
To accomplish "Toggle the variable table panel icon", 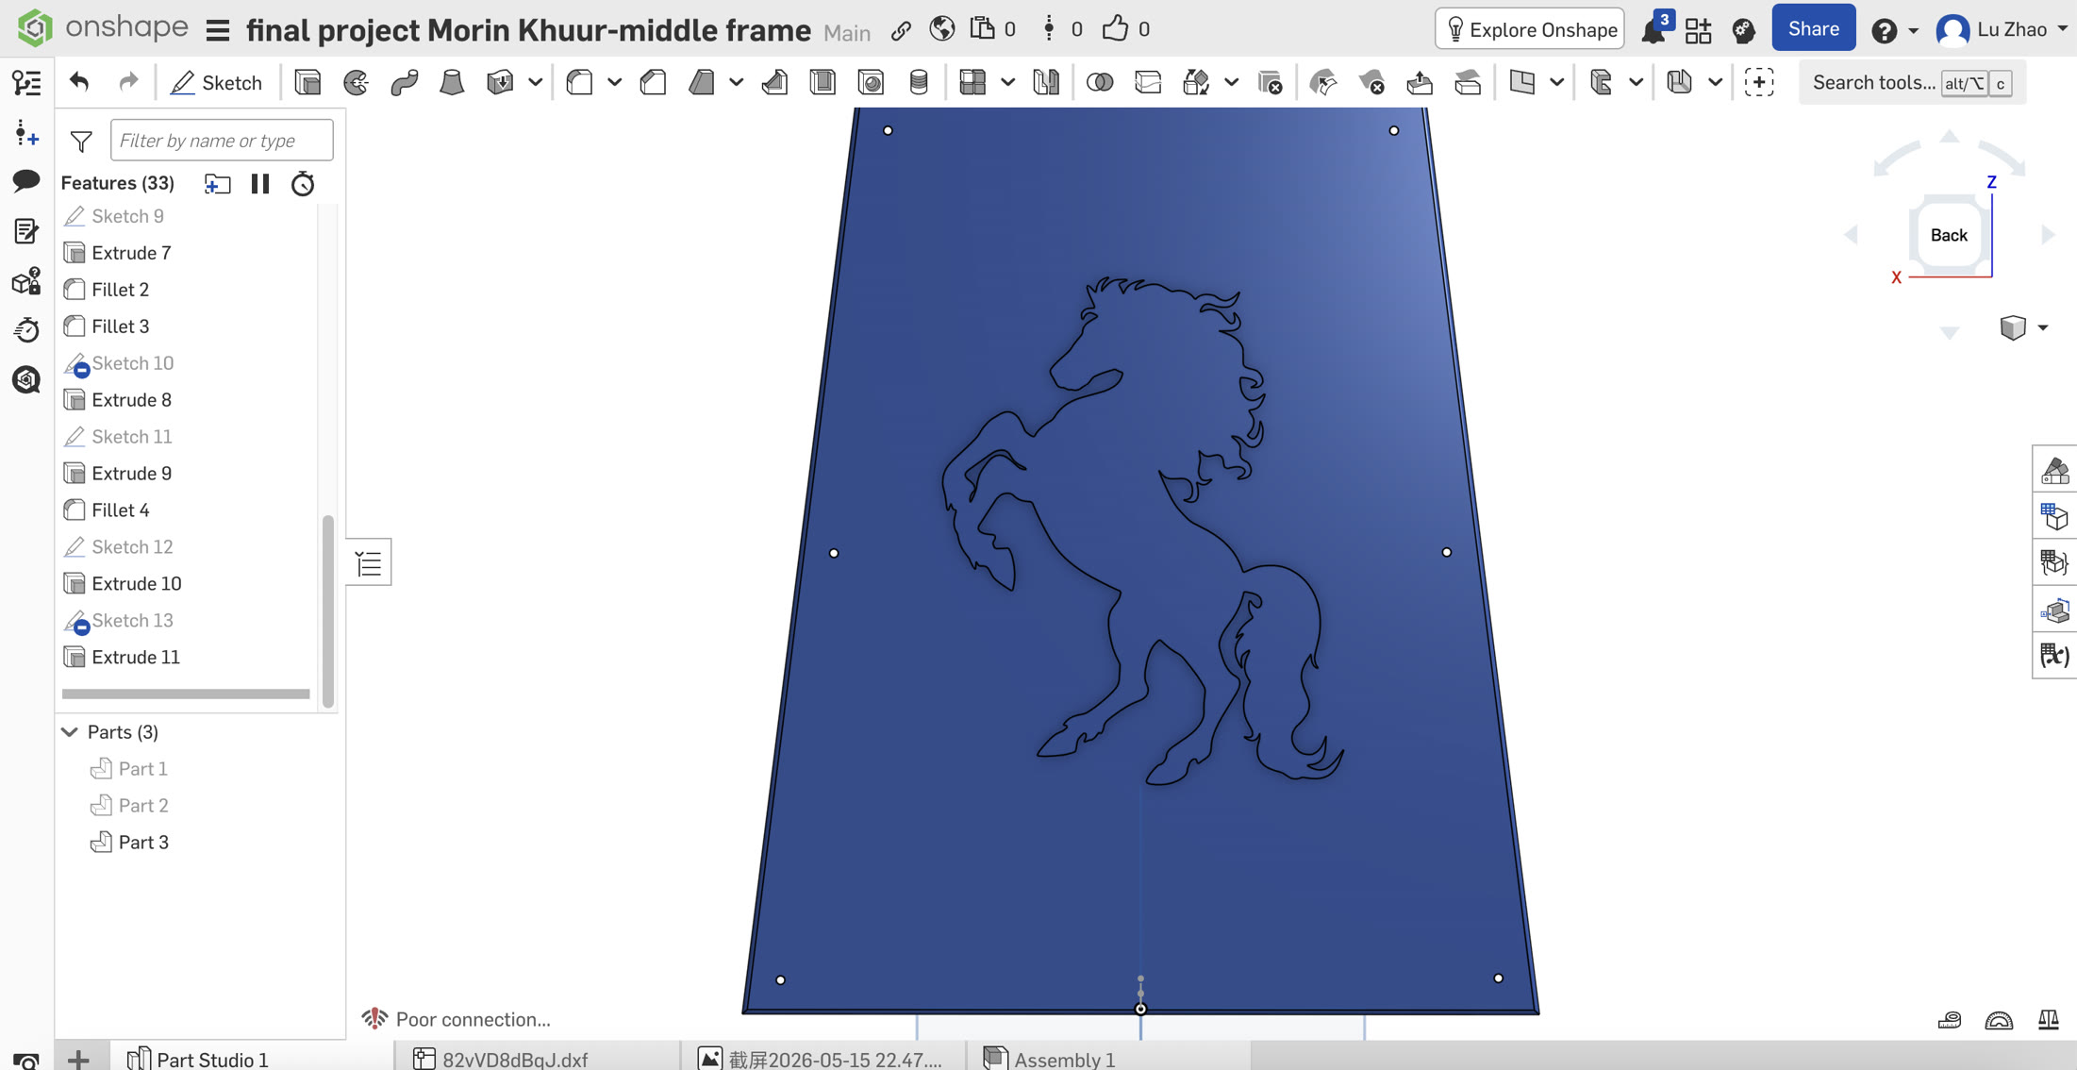I will (2054, 655).
